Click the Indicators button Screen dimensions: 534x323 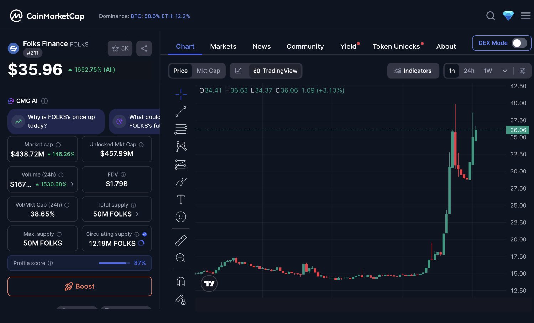(x=413, y=71)
